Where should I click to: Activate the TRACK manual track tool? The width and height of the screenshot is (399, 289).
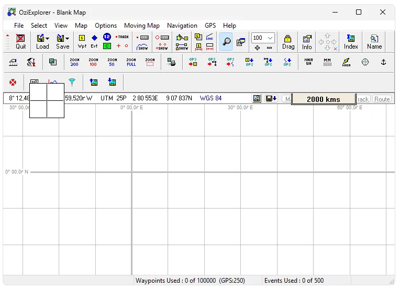point(122,37)
